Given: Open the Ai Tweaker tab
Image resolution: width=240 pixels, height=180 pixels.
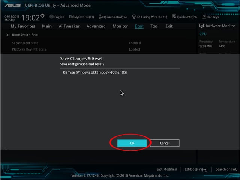Looking at the screenshot, I should pos(69,26).
